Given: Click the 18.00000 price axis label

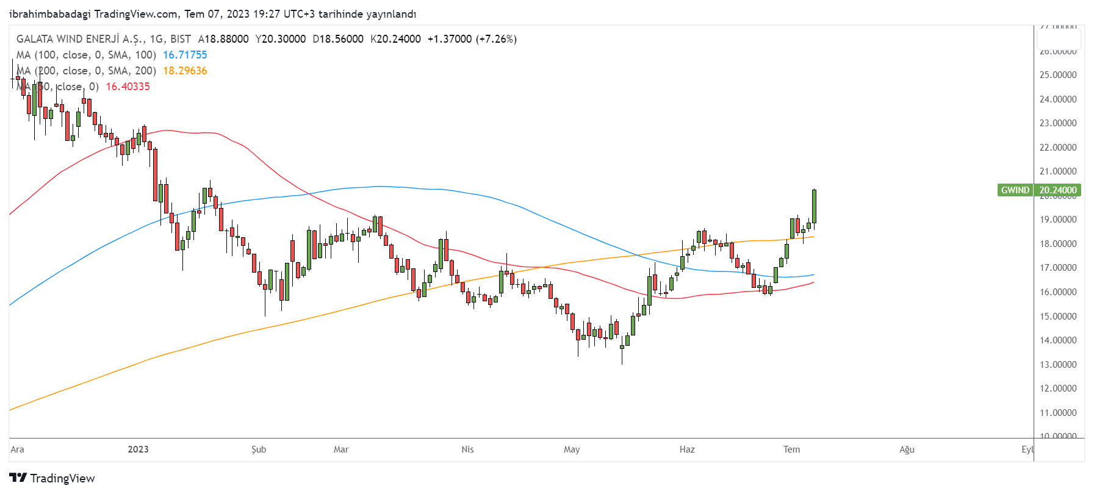Looking at the screenshot, I should click(x=1058, y=244).
